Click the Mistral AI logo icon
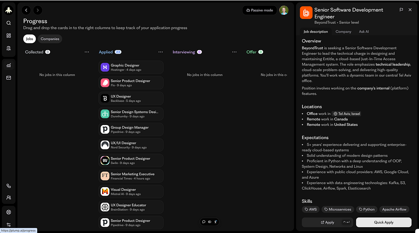 [105, 191]
